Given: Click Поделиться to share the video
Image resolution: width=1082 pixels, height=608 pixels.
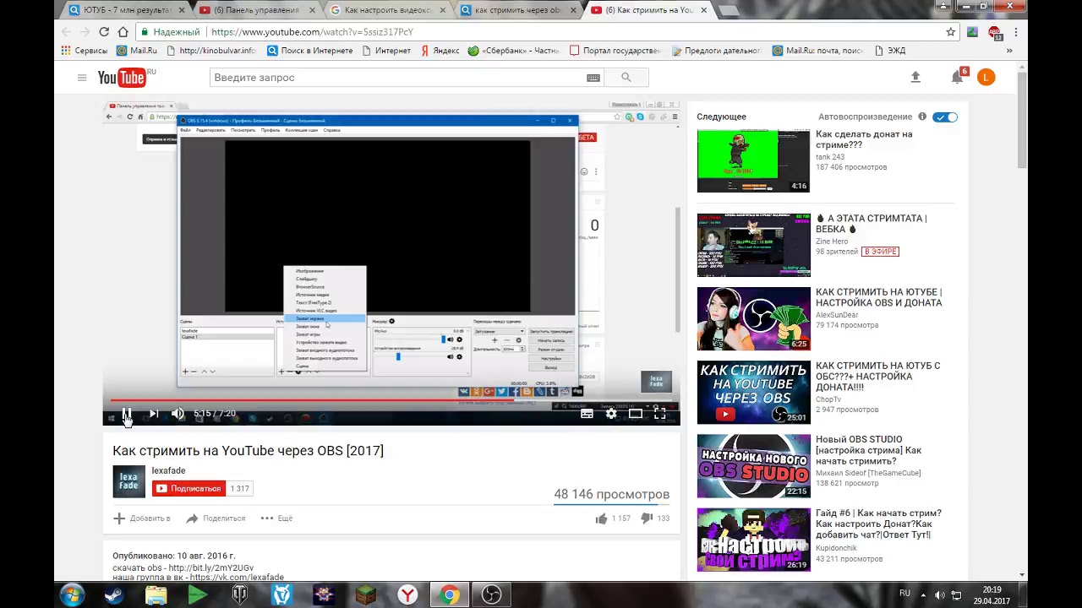Looking at the screenshot, I should click(216, 518).
